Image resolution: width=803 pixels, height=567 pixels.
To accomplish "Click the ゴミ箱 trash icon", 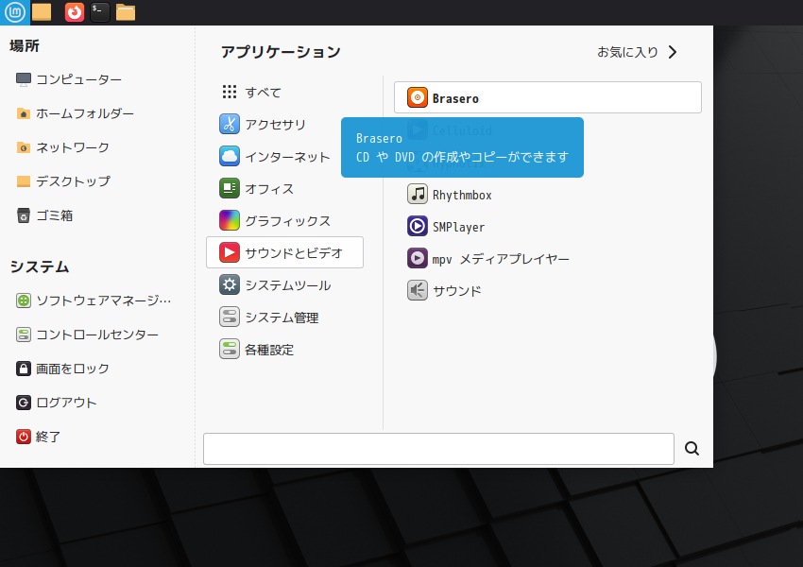I will 23,215.
